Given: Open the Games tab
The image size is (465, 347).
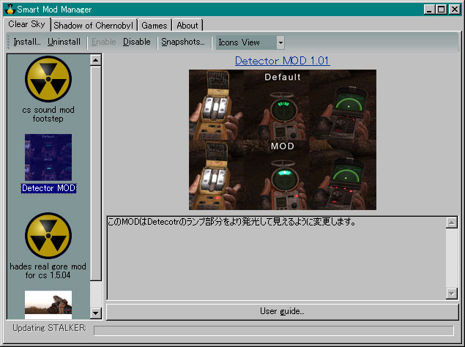Looking at the screenshot, I should tap(155, 26).
